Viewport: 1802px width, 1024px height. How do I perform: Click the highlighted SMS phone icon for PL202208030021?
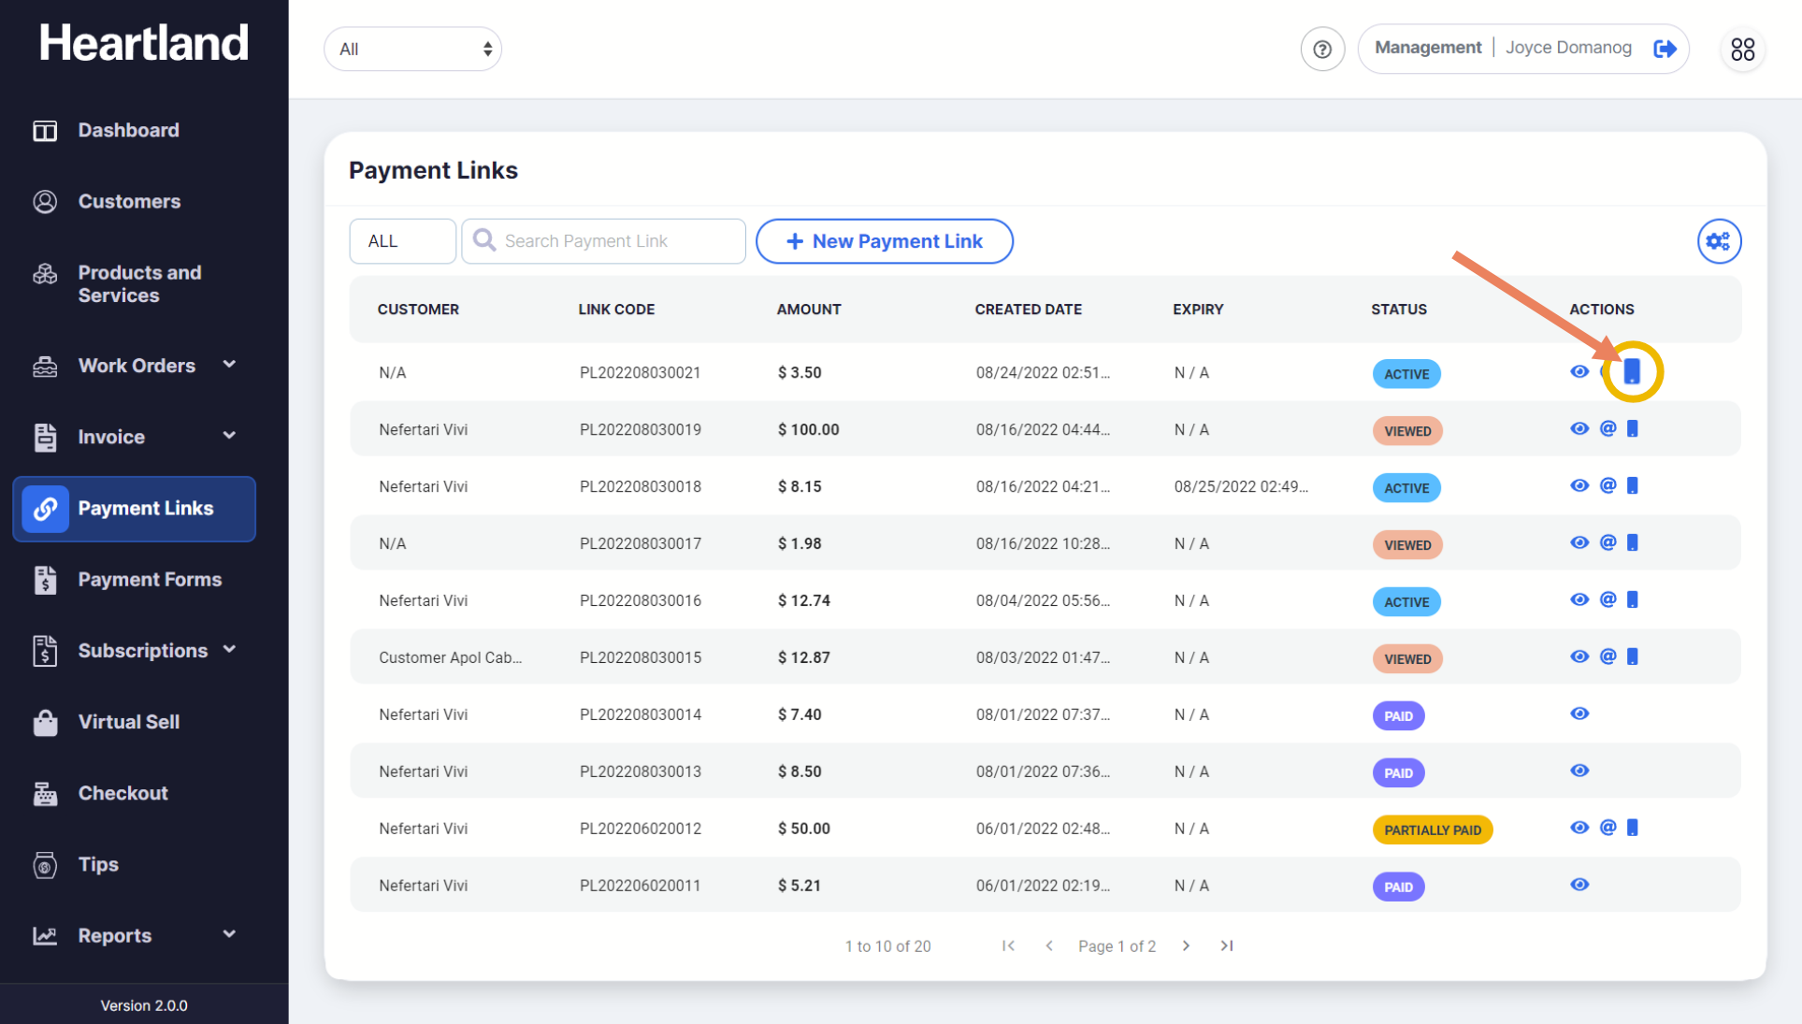pos(1632,371)
